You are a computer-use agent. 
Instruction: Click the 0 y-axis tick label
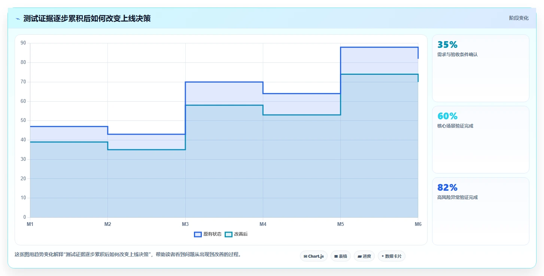pos(24,217)
